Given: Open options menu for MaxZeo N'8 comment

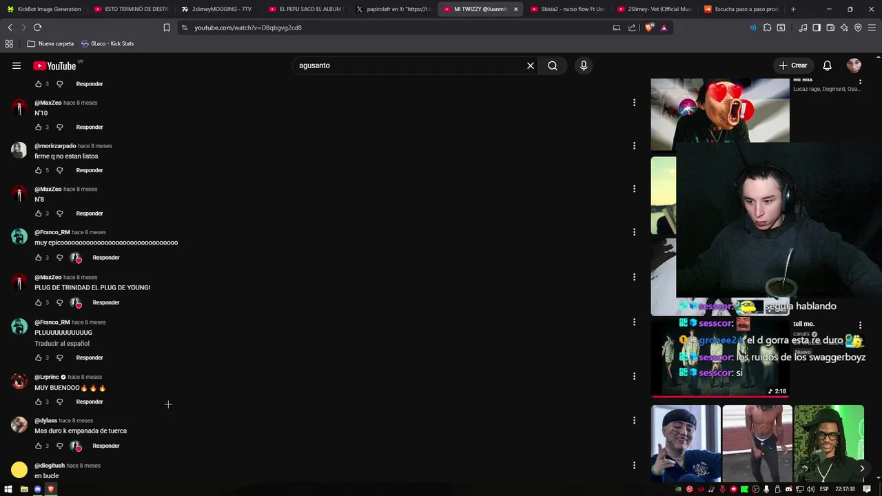Looking at the screenshot, I should click(634, 189).
